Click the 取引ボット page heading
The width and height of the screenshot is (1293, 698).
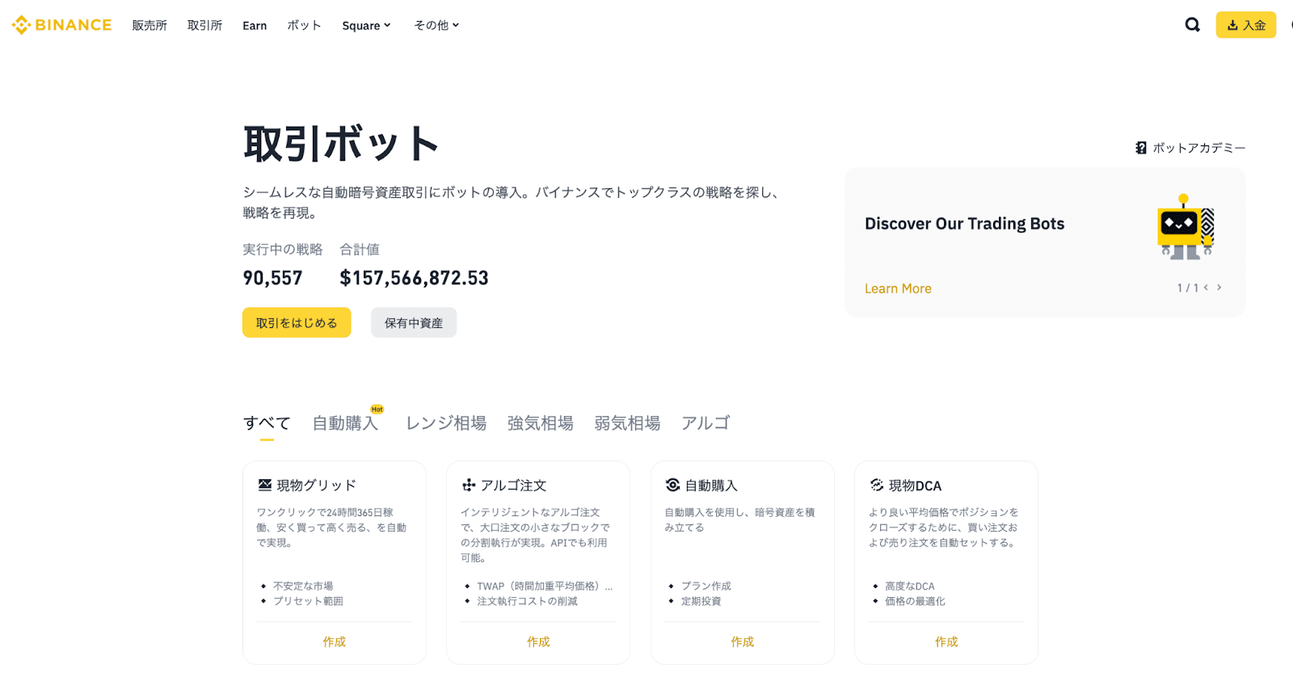coord(341,144)
